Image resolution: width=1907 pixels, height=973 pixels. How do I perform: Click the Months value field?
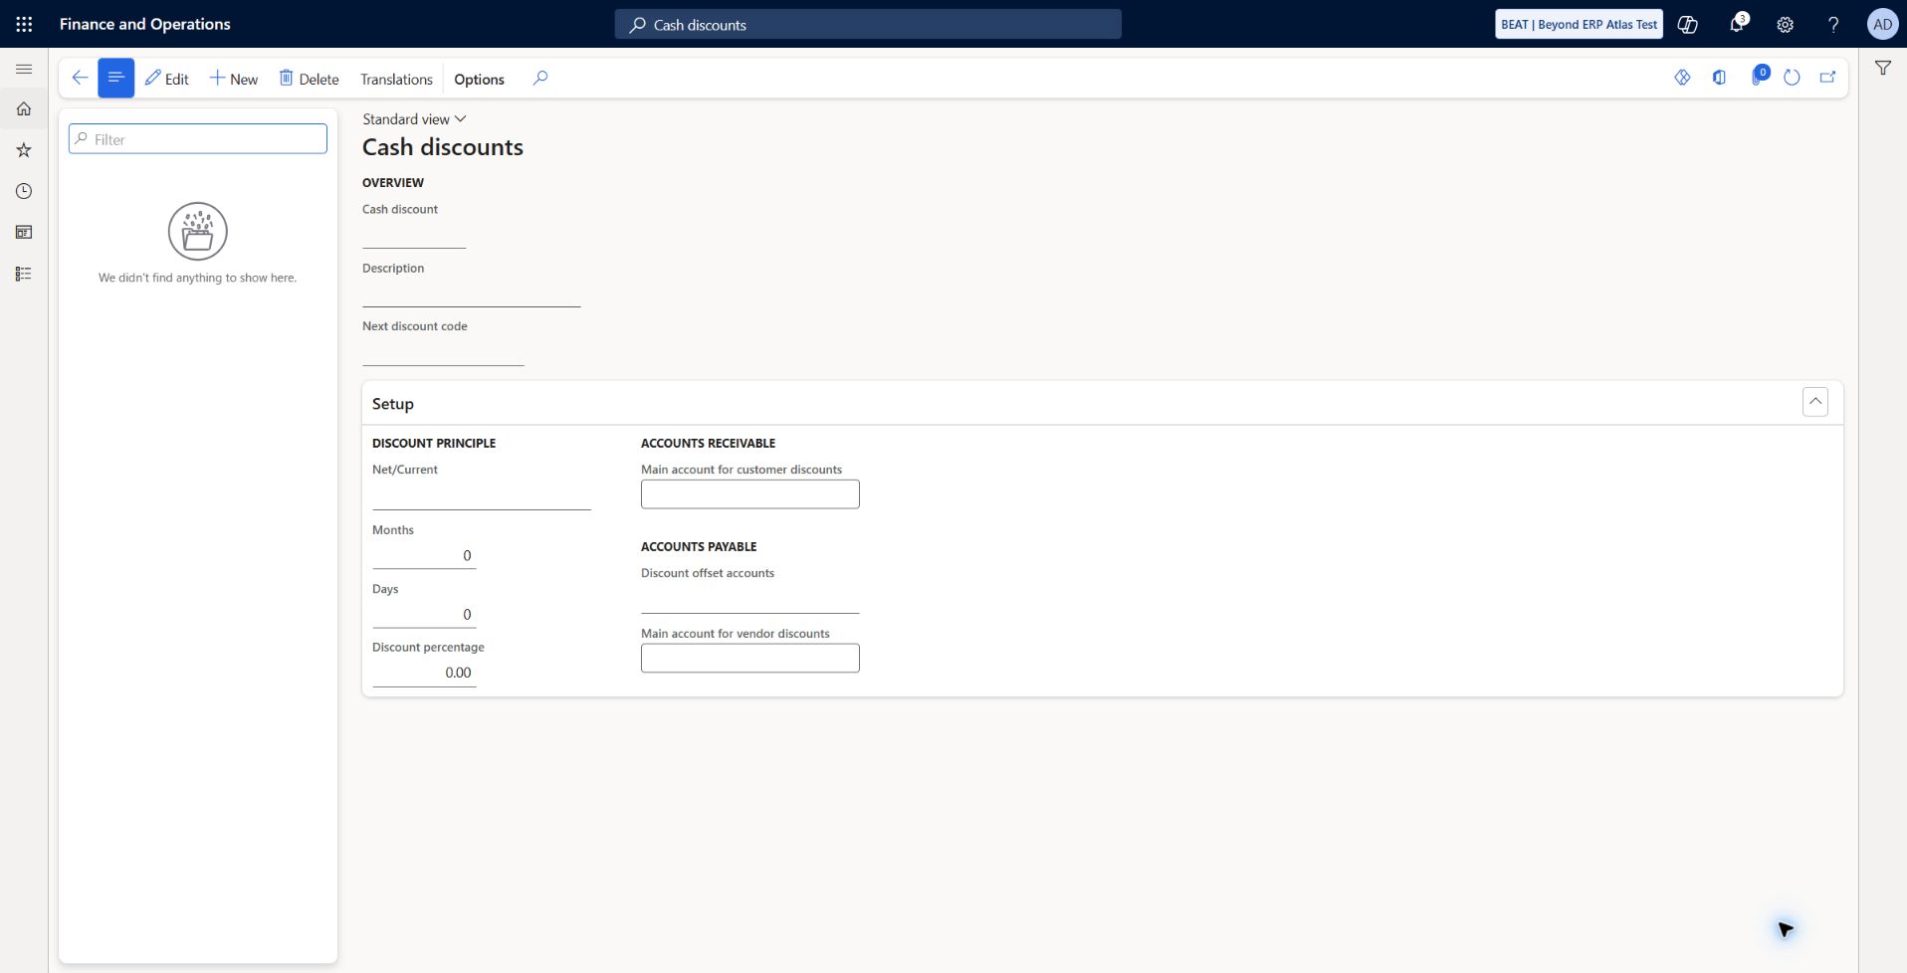(424, 555)
